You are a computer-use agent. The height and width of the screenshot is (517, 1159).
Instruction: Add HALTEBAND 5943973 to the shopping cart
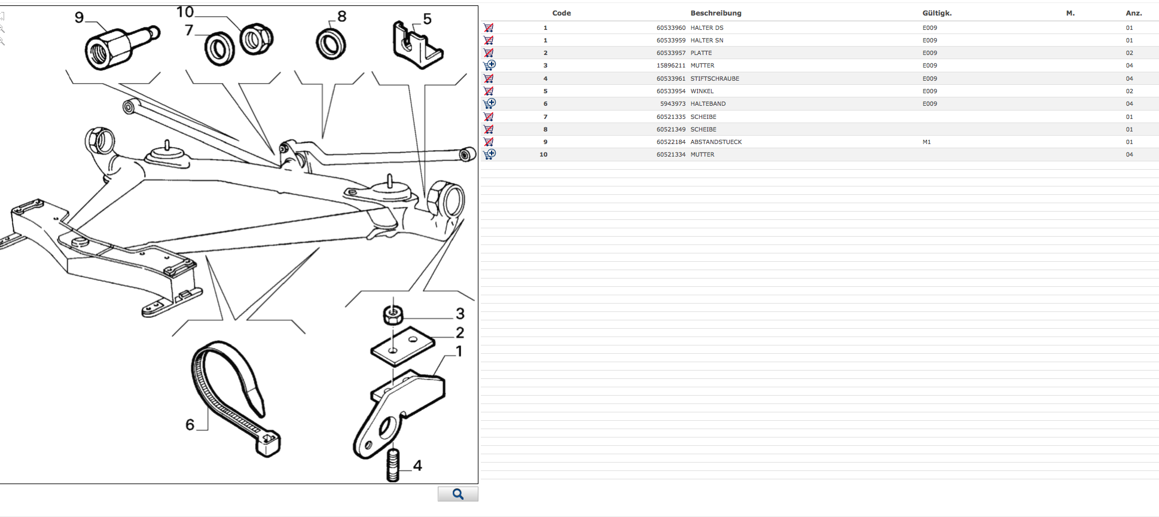click(x=489, y=103)
